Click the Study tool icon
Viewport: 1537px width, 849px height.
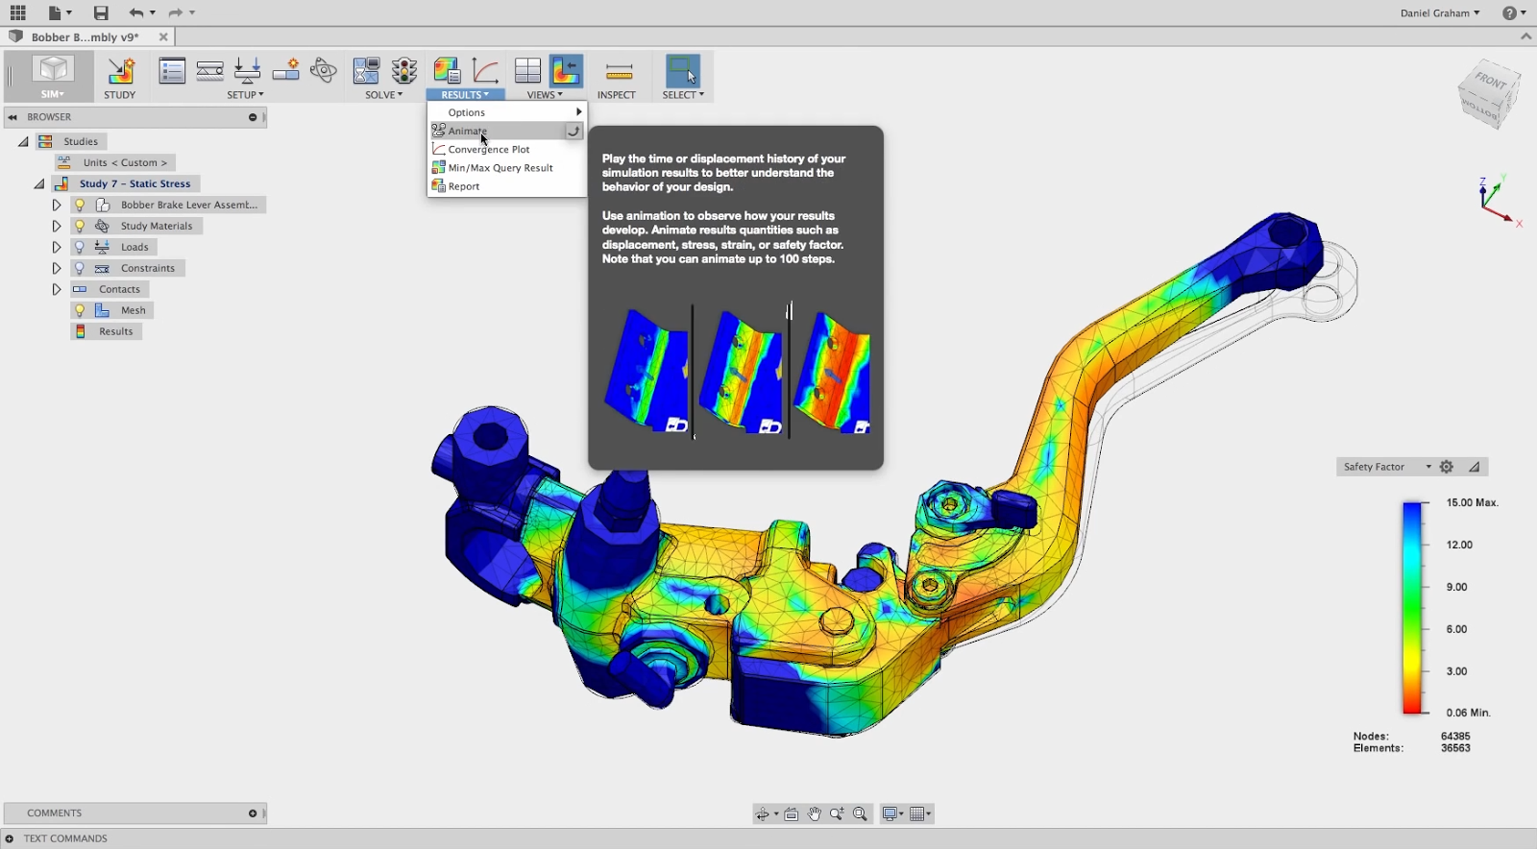(x=120, y=72)
